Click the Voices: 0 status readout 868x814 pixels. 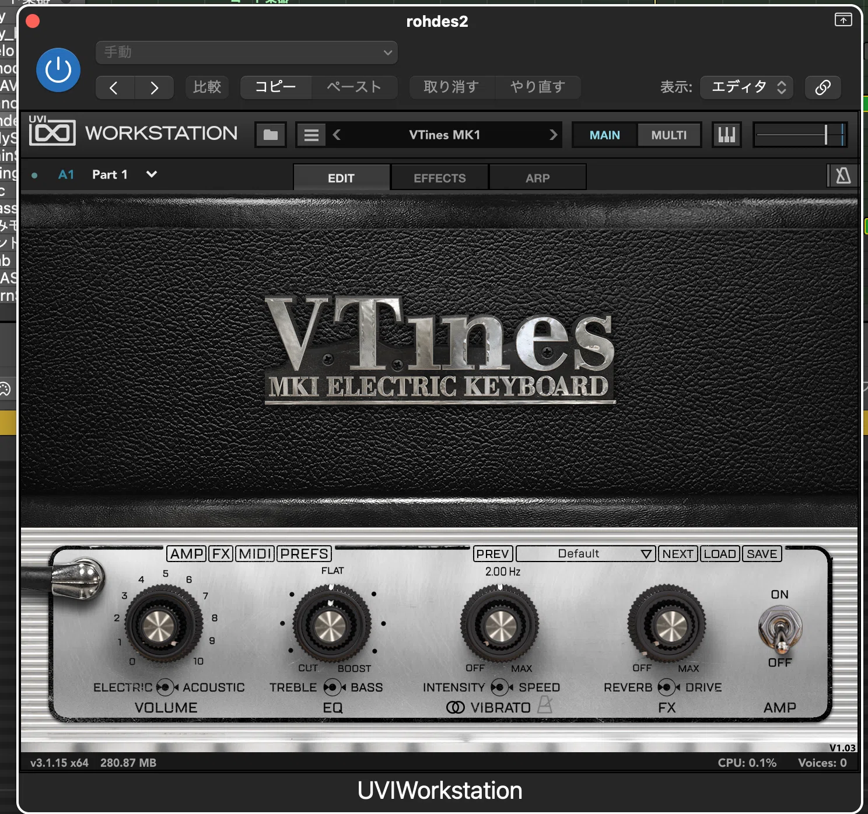[822, 763]
